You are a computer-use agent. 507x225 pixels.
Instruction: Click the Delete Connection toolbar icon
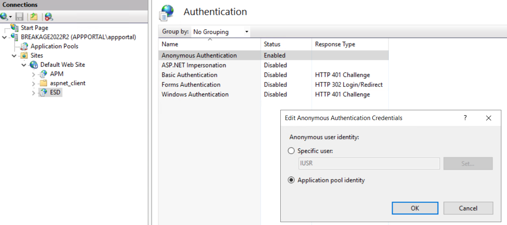point(49,17)
